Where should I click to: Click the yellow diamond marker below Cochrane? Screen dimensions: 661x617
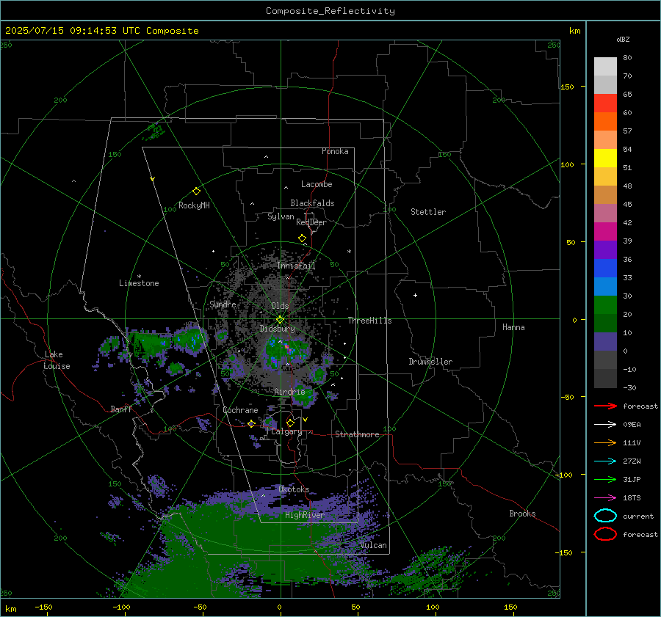[x=251, y=423]
